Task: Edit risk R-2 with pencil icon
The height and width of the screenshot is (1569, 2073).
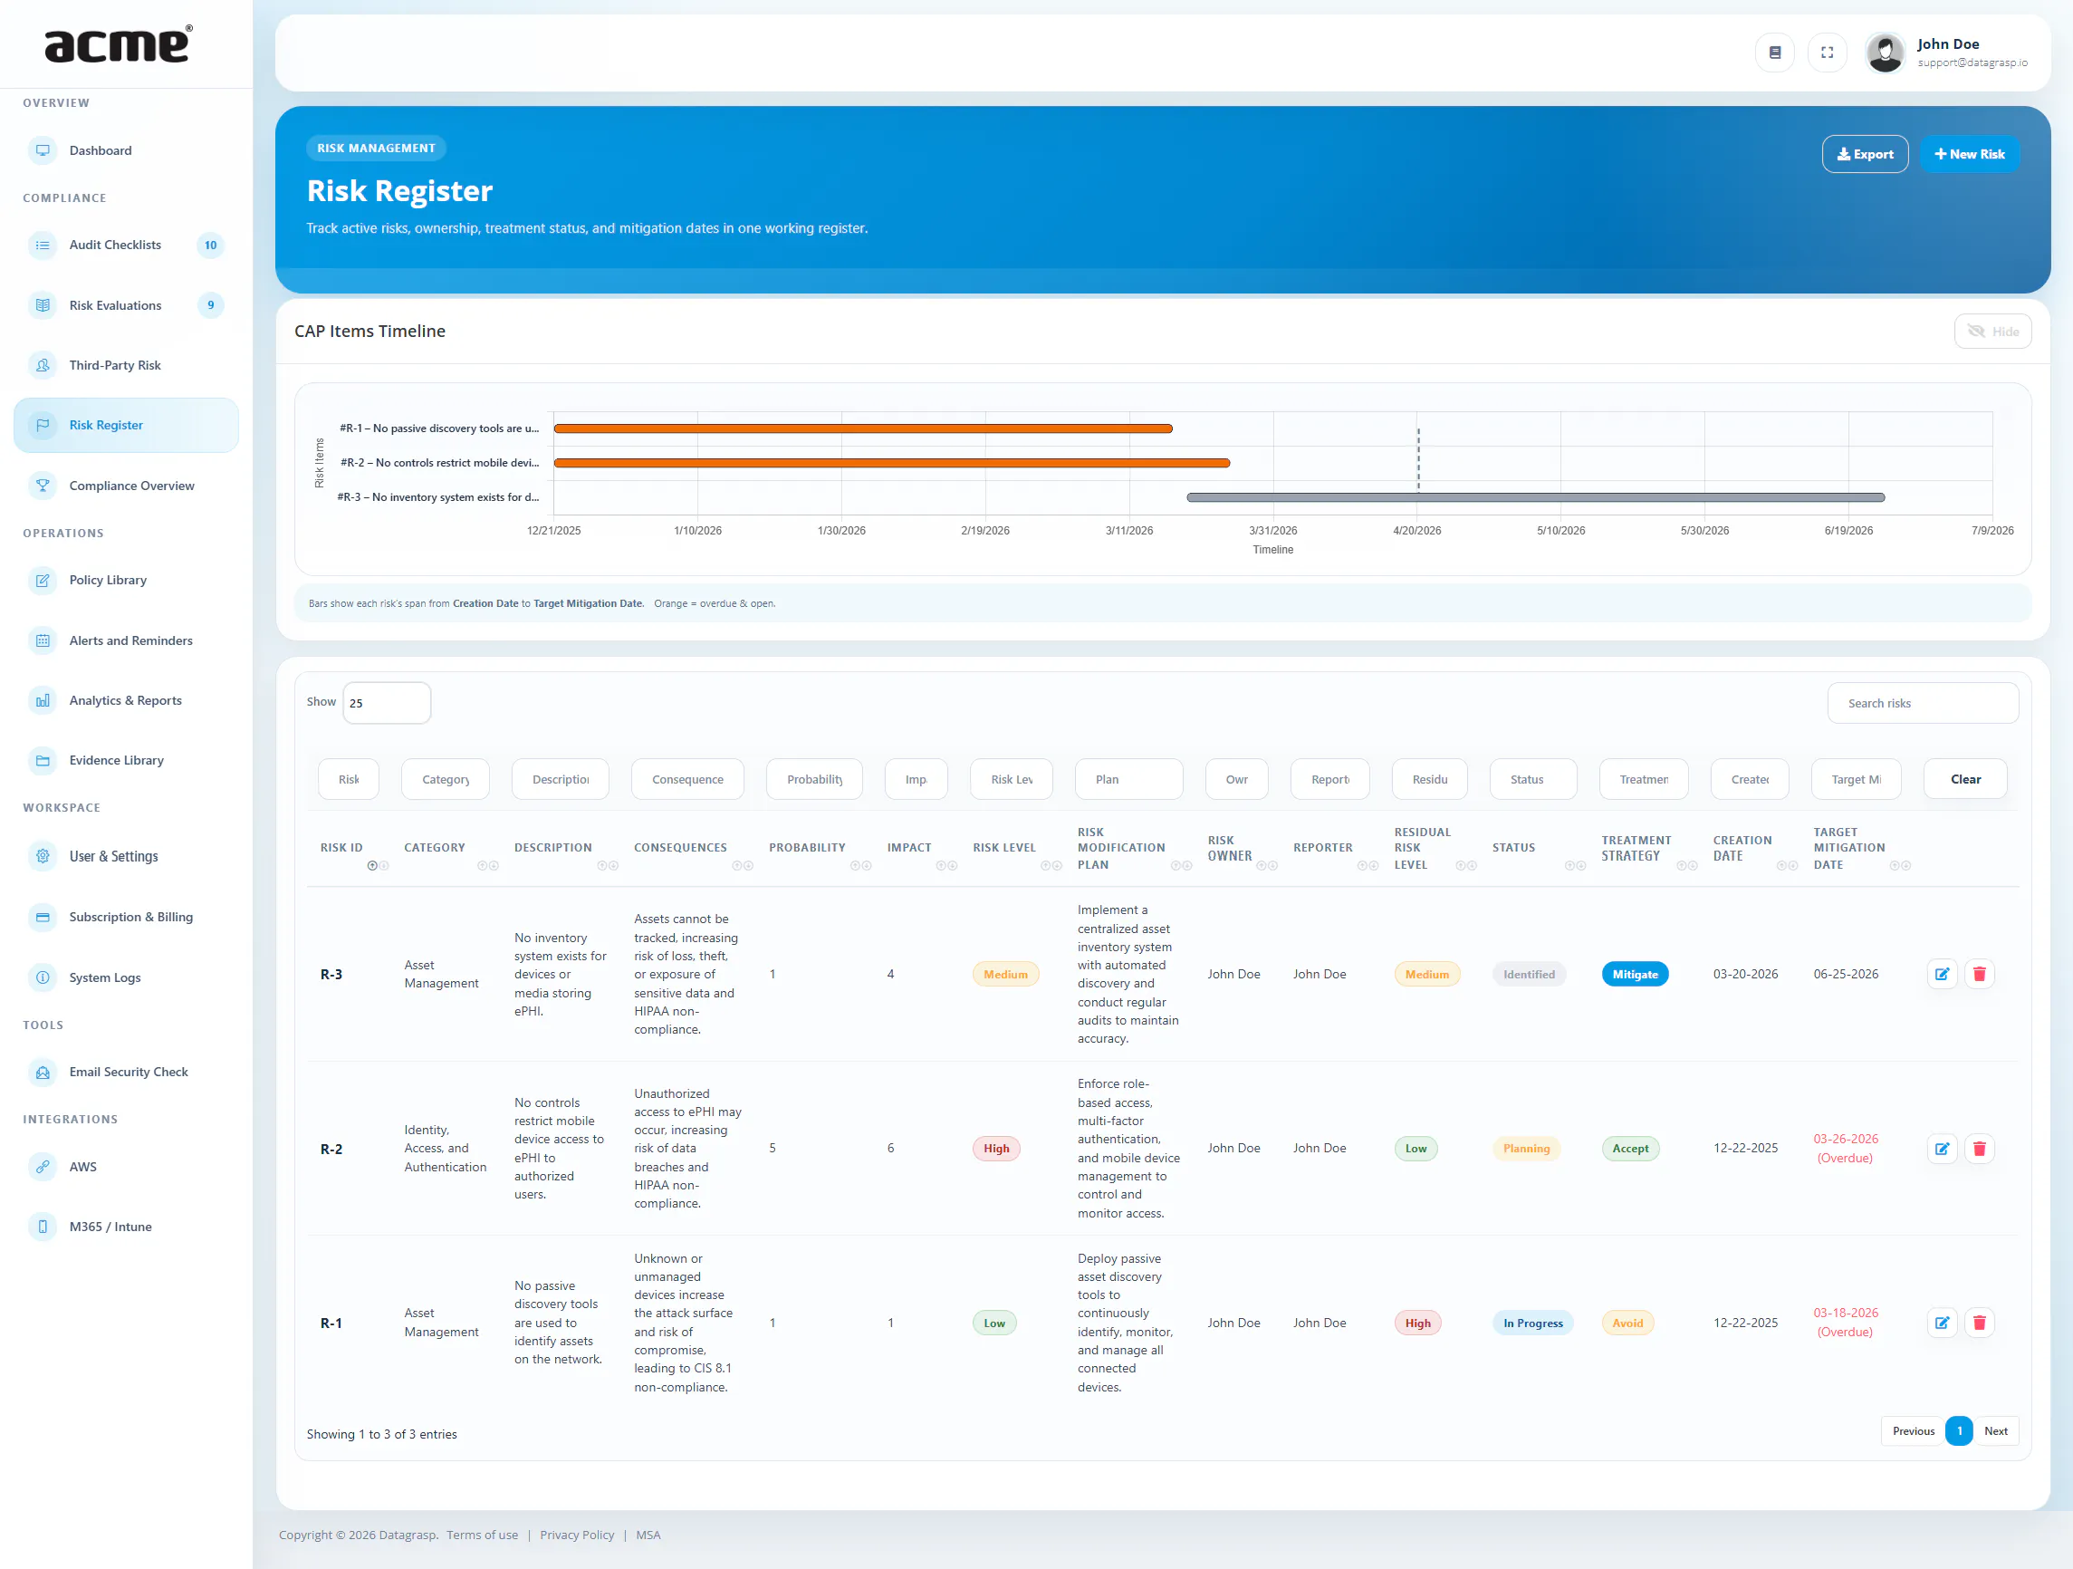Action: tap(1942, 1148)
